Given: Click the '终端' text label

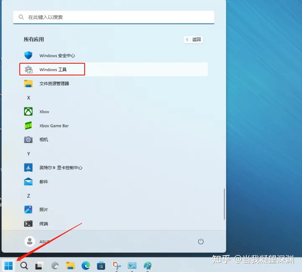Looking at the screenshot, I should click(44, 224).
